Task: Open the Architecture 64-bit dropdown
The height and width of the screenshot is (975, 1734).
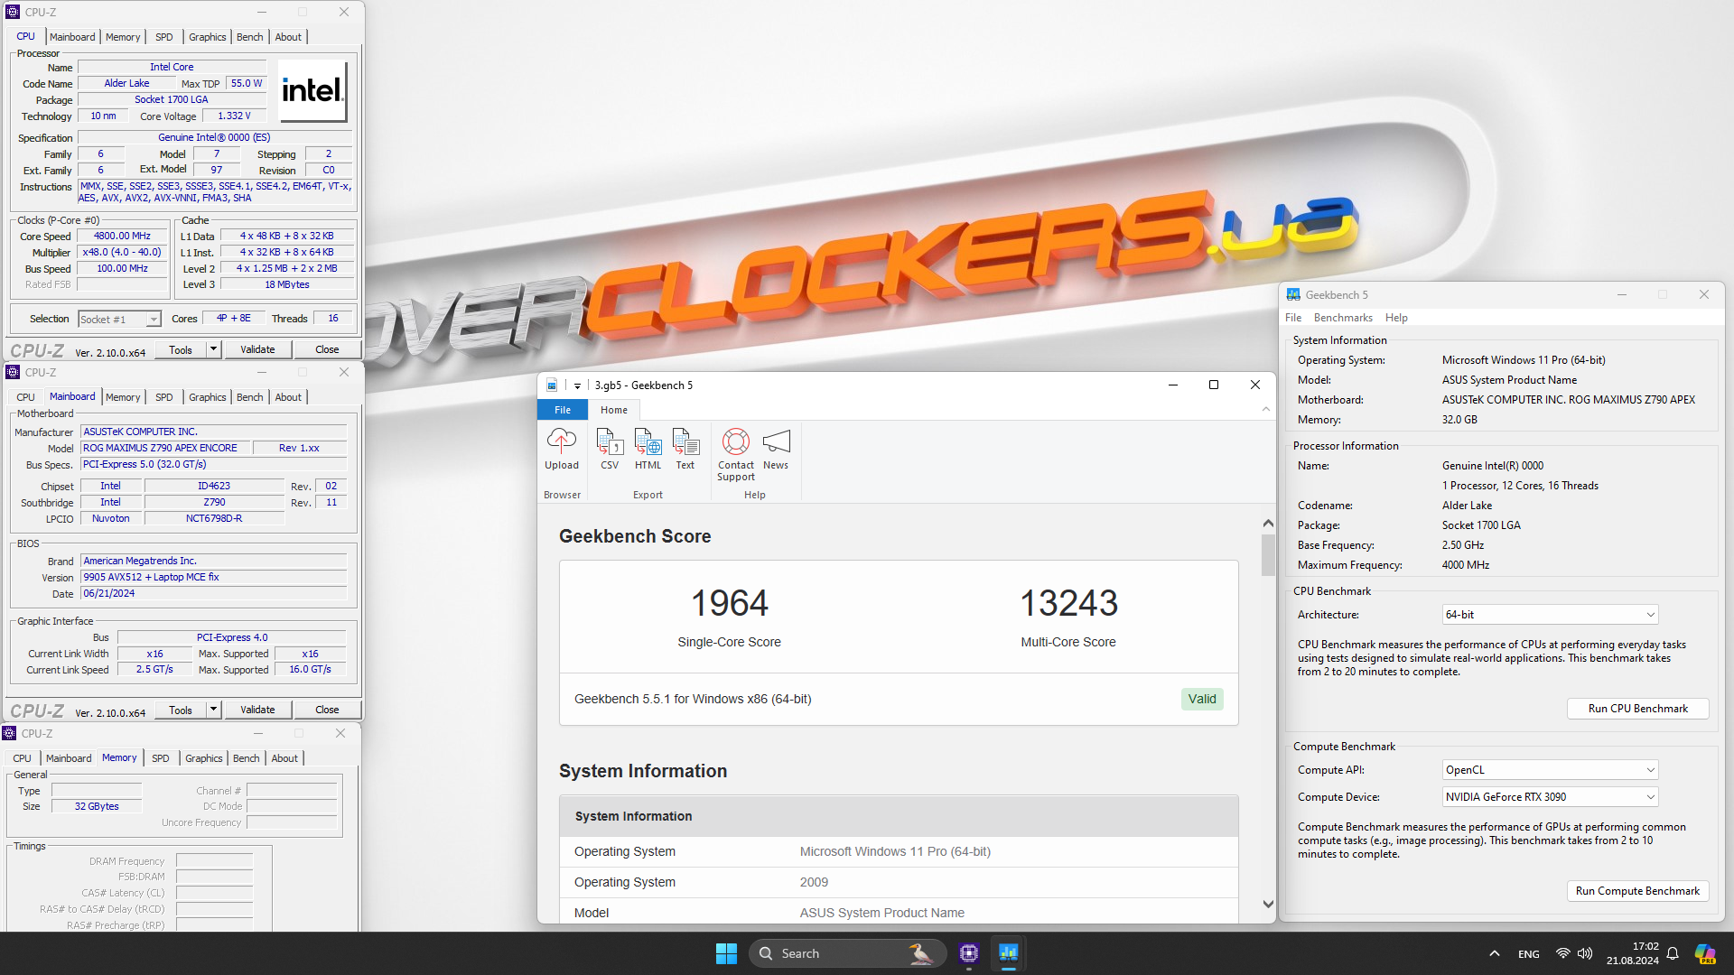Action: pyautogui.click(x=1550, y=615)
